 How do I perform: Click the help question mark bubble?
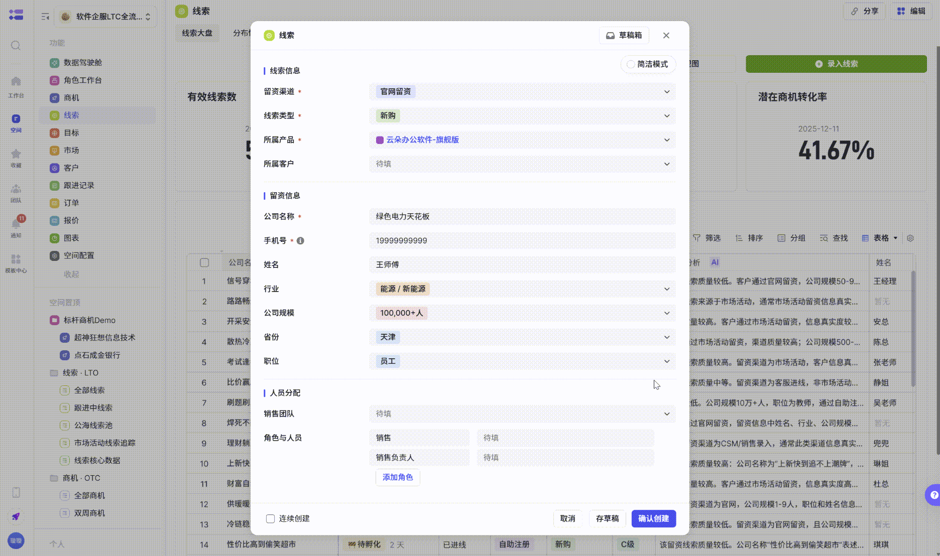[x=933, y=495]
